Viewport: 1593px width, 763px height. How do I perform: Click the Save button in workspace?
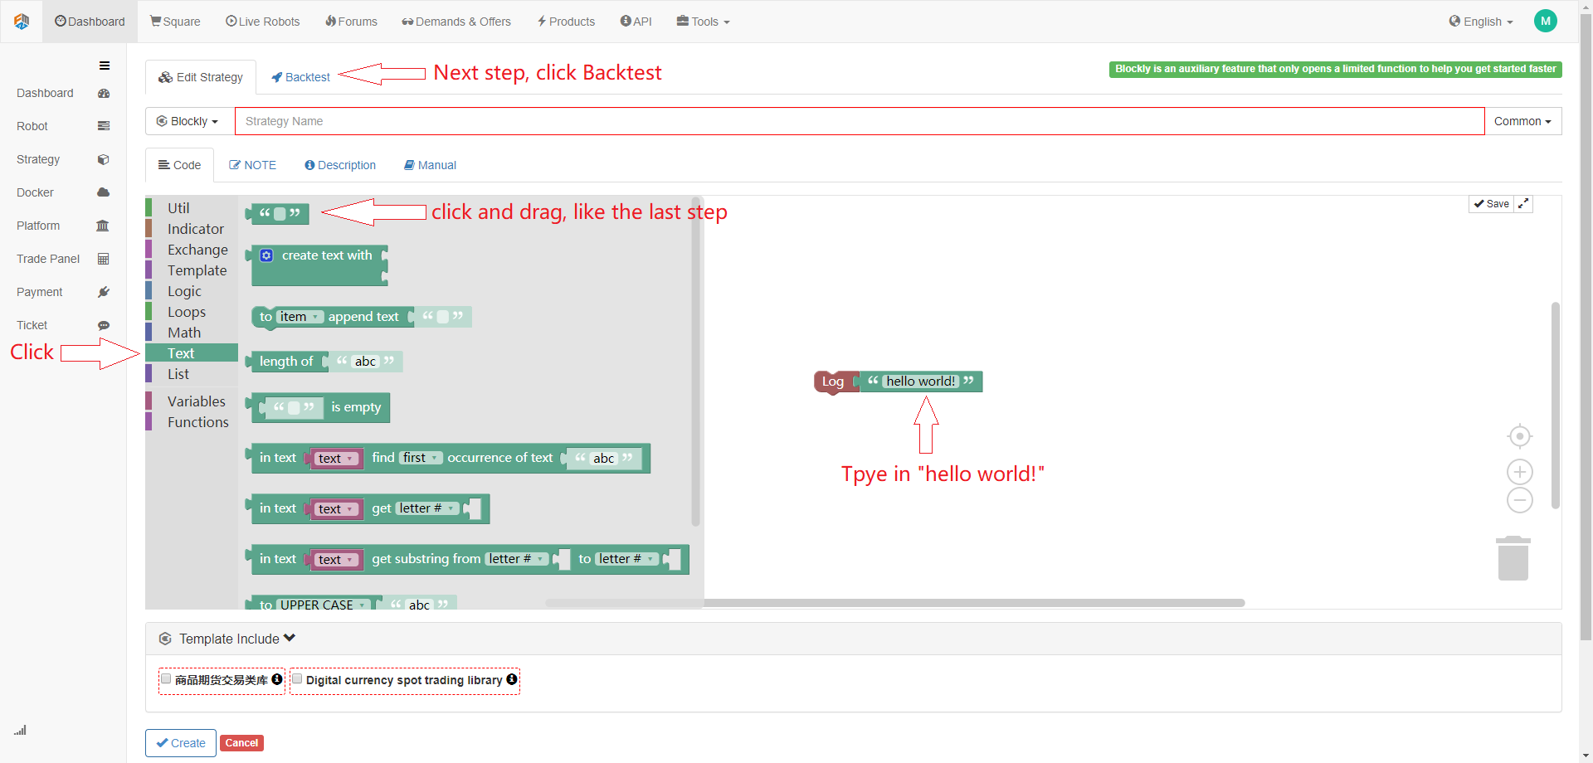coord(1491,204)
